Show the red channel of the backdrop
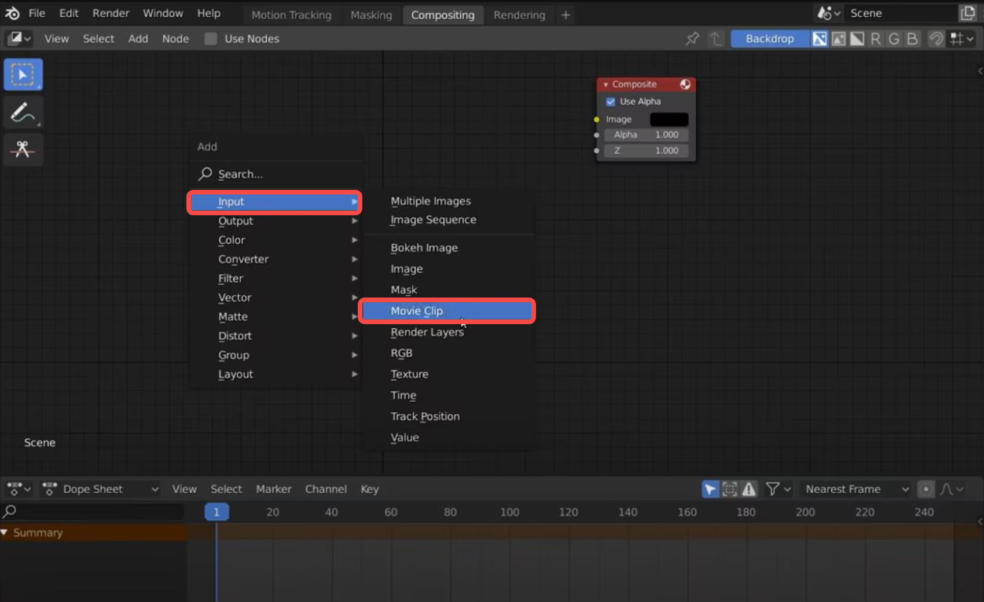The height and width of the screenshot is (602, 984). pos(876,39)
